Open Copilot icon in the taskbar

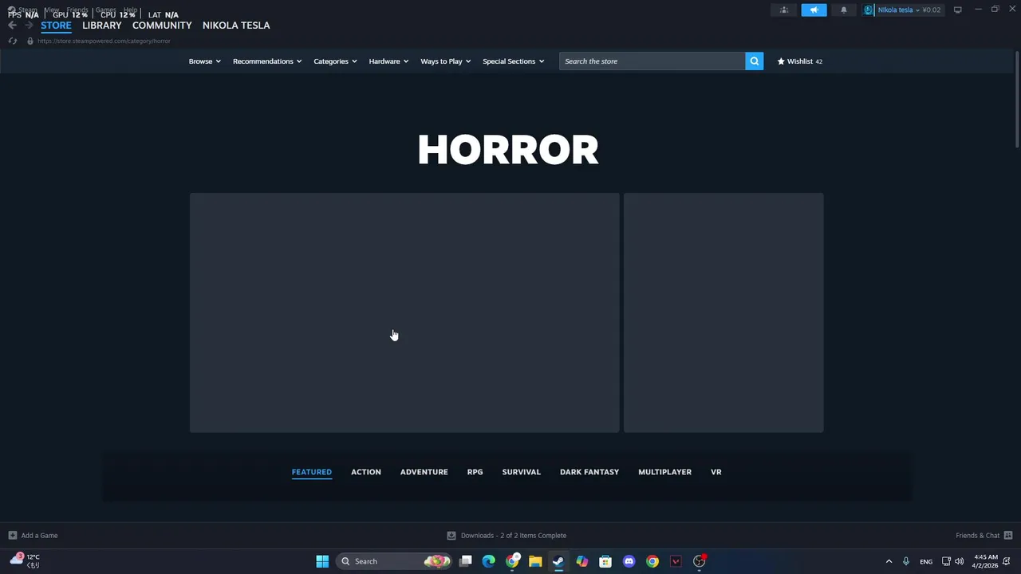(582, 561)
